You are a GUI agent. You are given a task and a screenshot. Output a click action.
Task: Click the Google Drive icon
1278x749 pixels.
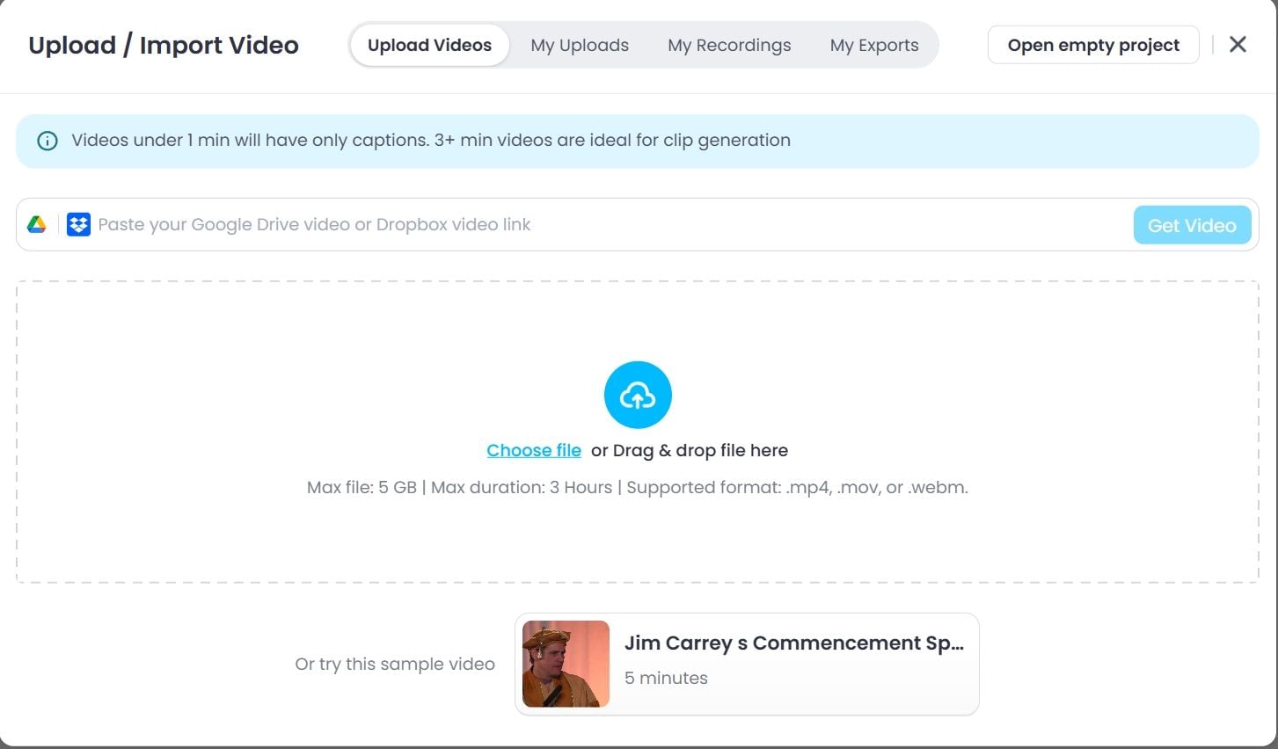click(x=37, y=225)
